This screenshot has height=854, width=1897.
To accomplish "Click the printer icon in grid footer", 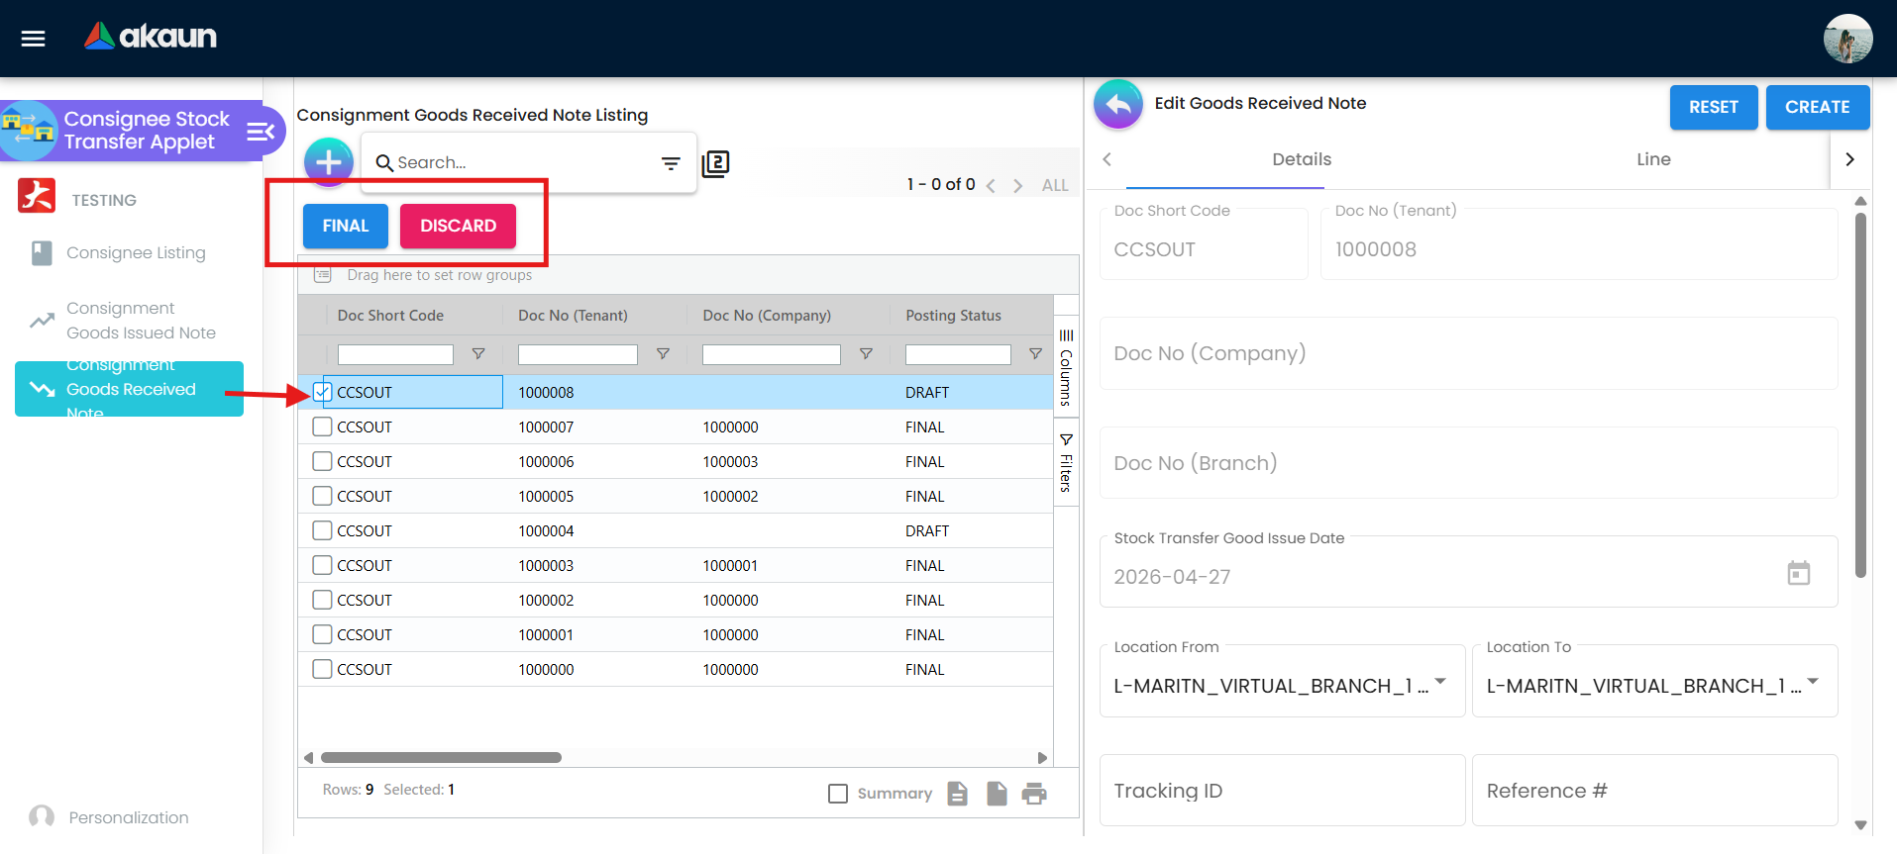I will (x=1034, y=793).
